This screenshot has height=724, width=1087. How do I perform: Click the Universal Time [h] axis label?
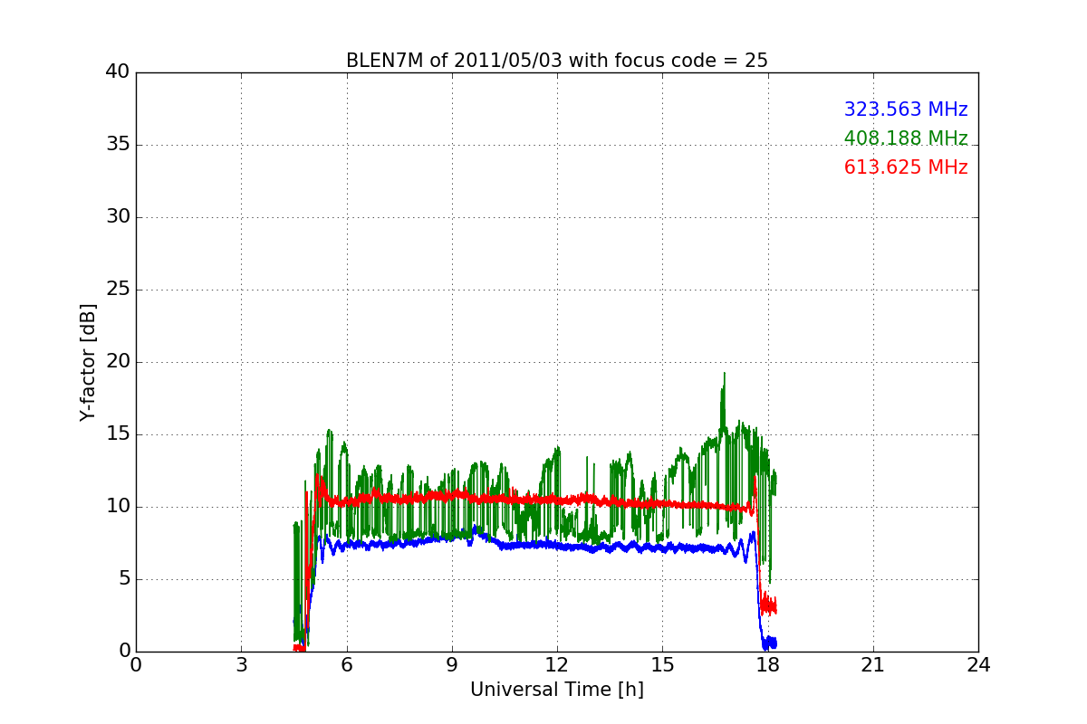tap(556, 690)
